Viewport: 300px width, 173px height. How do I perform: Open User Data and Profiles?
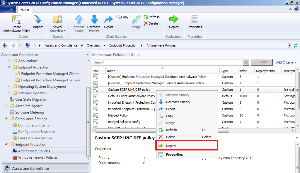pos(33,138)
